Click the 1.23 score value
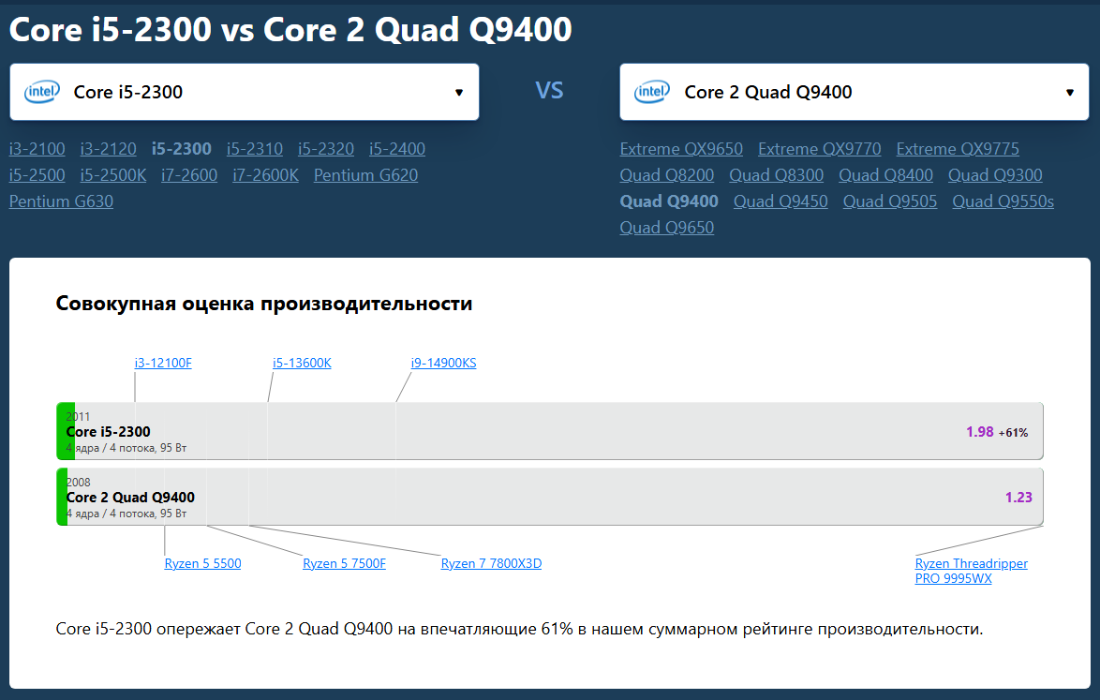1100x700 pixels. click(1018, 498)
